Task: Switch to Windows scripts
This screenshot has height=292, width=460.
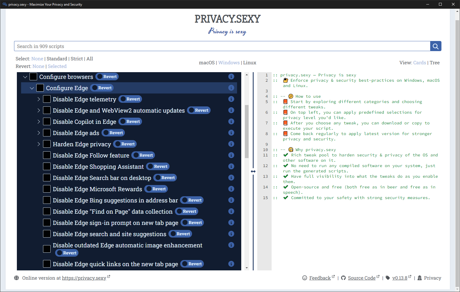Action: click(229, 63)
